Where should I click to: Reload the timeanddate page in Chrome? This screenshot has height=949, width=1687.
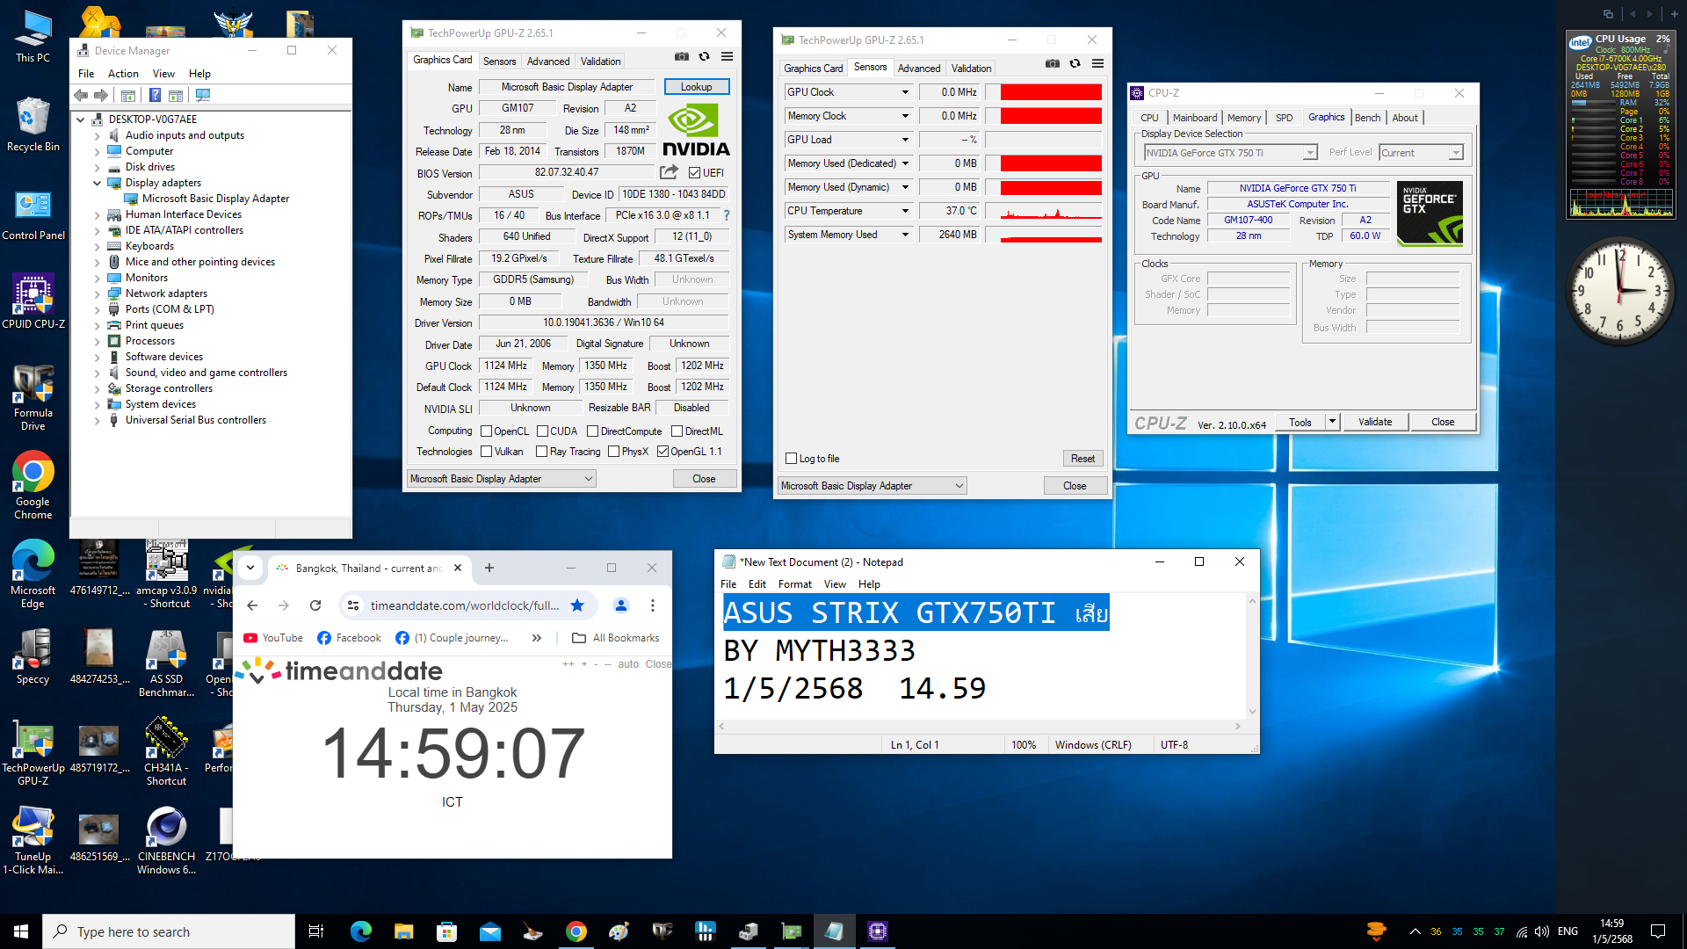[315, 605]
